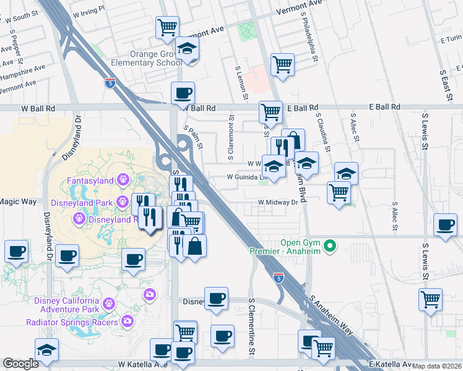This screenshot has width=463, height=371.
Task: Click the S Claremont St street label
Action: 231,137
